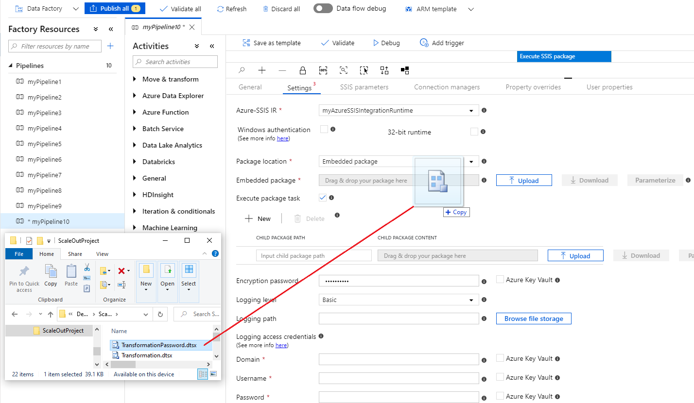Open the Logging level dropdown set to Basic
694x403 pixels.
tap(470, 300)
